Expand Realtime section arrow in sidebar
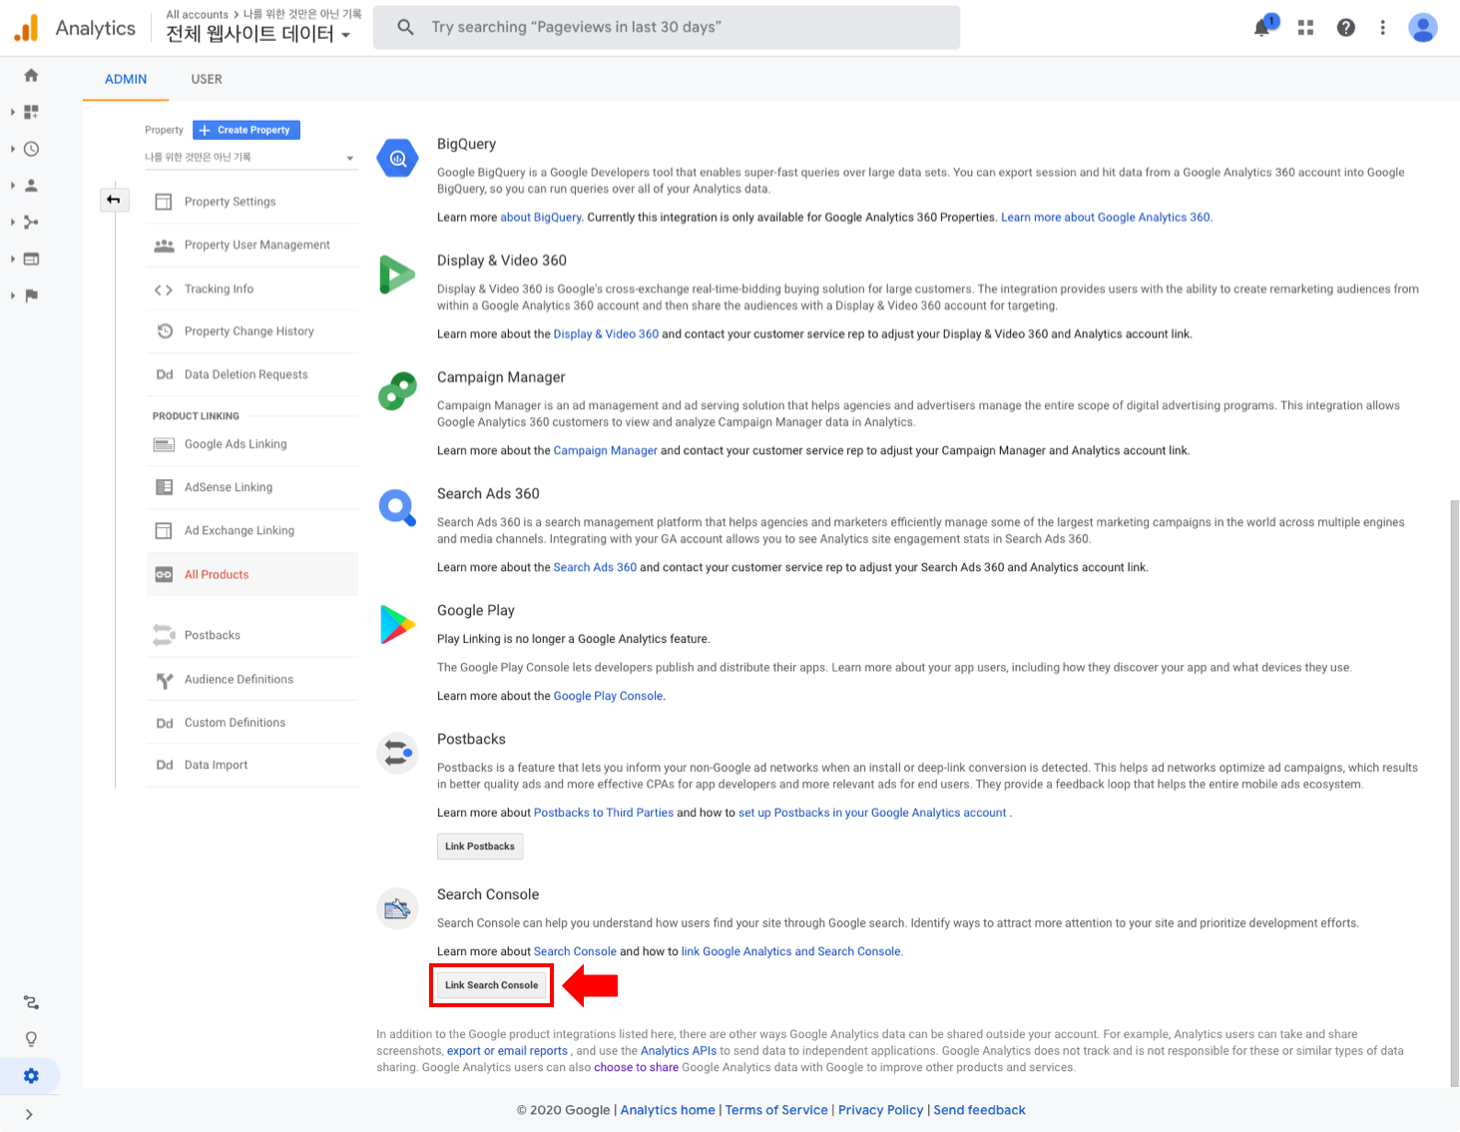Viewport: 1460px width, 1132px height. [12, 149]
